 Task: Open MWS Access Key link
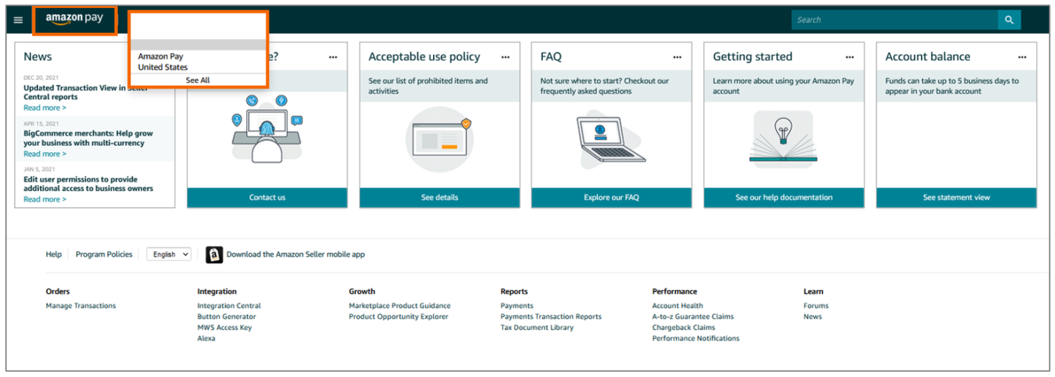(x=224, y=328)
